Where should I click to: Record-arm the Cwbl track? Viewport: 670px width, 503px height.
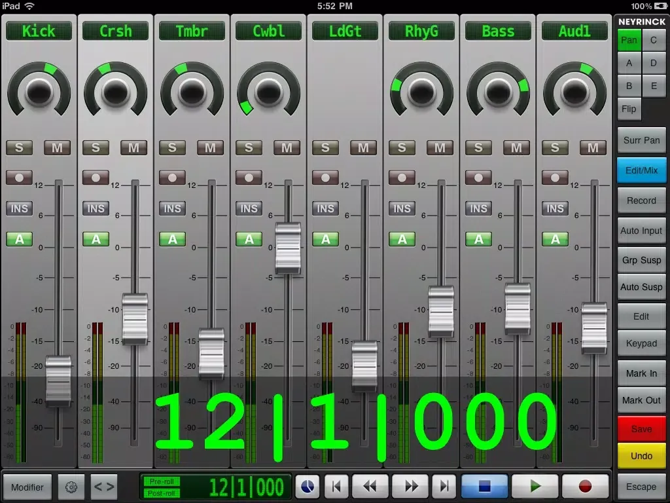click(x=249, y=177)
